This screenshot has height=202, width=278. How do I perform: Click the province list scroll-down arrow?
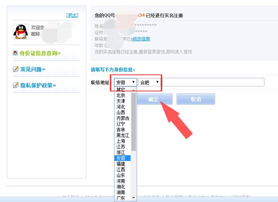coord(134,198)
